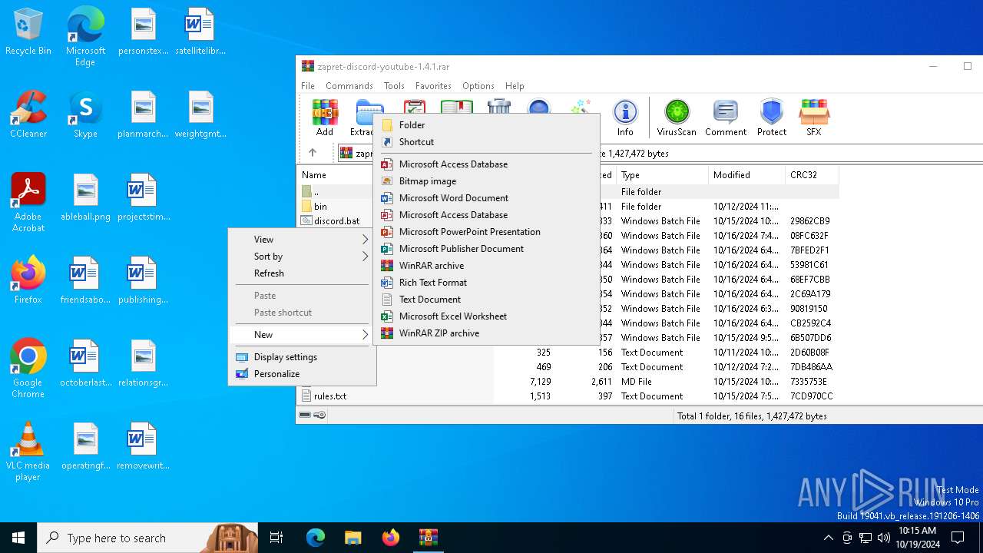The height and width of the screenshot is (553, 983).
Task: Open Edge from the taskbar
Action: (315, 538)
